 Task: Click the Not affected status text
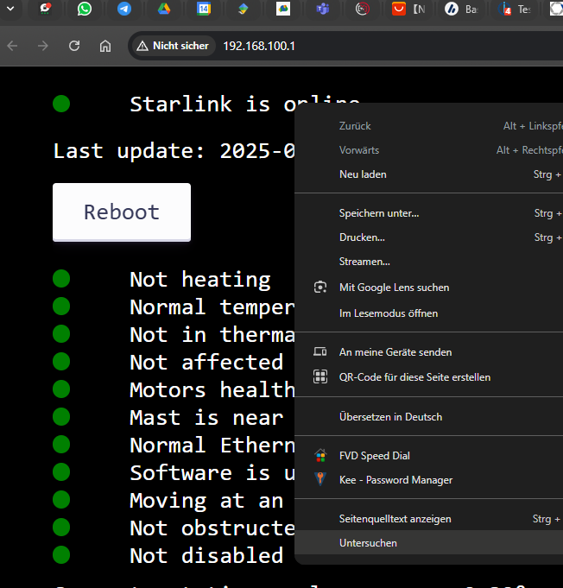(x=206, y=363)
